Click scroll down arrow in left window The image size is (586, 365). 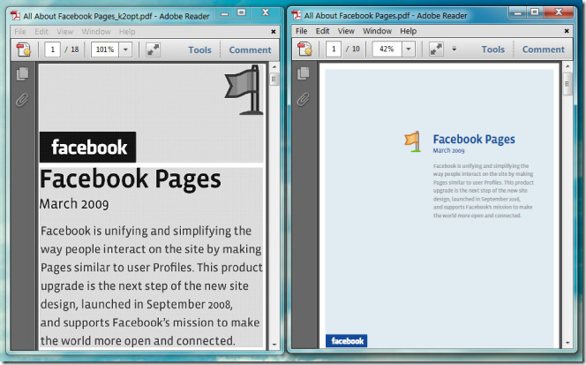274,345
